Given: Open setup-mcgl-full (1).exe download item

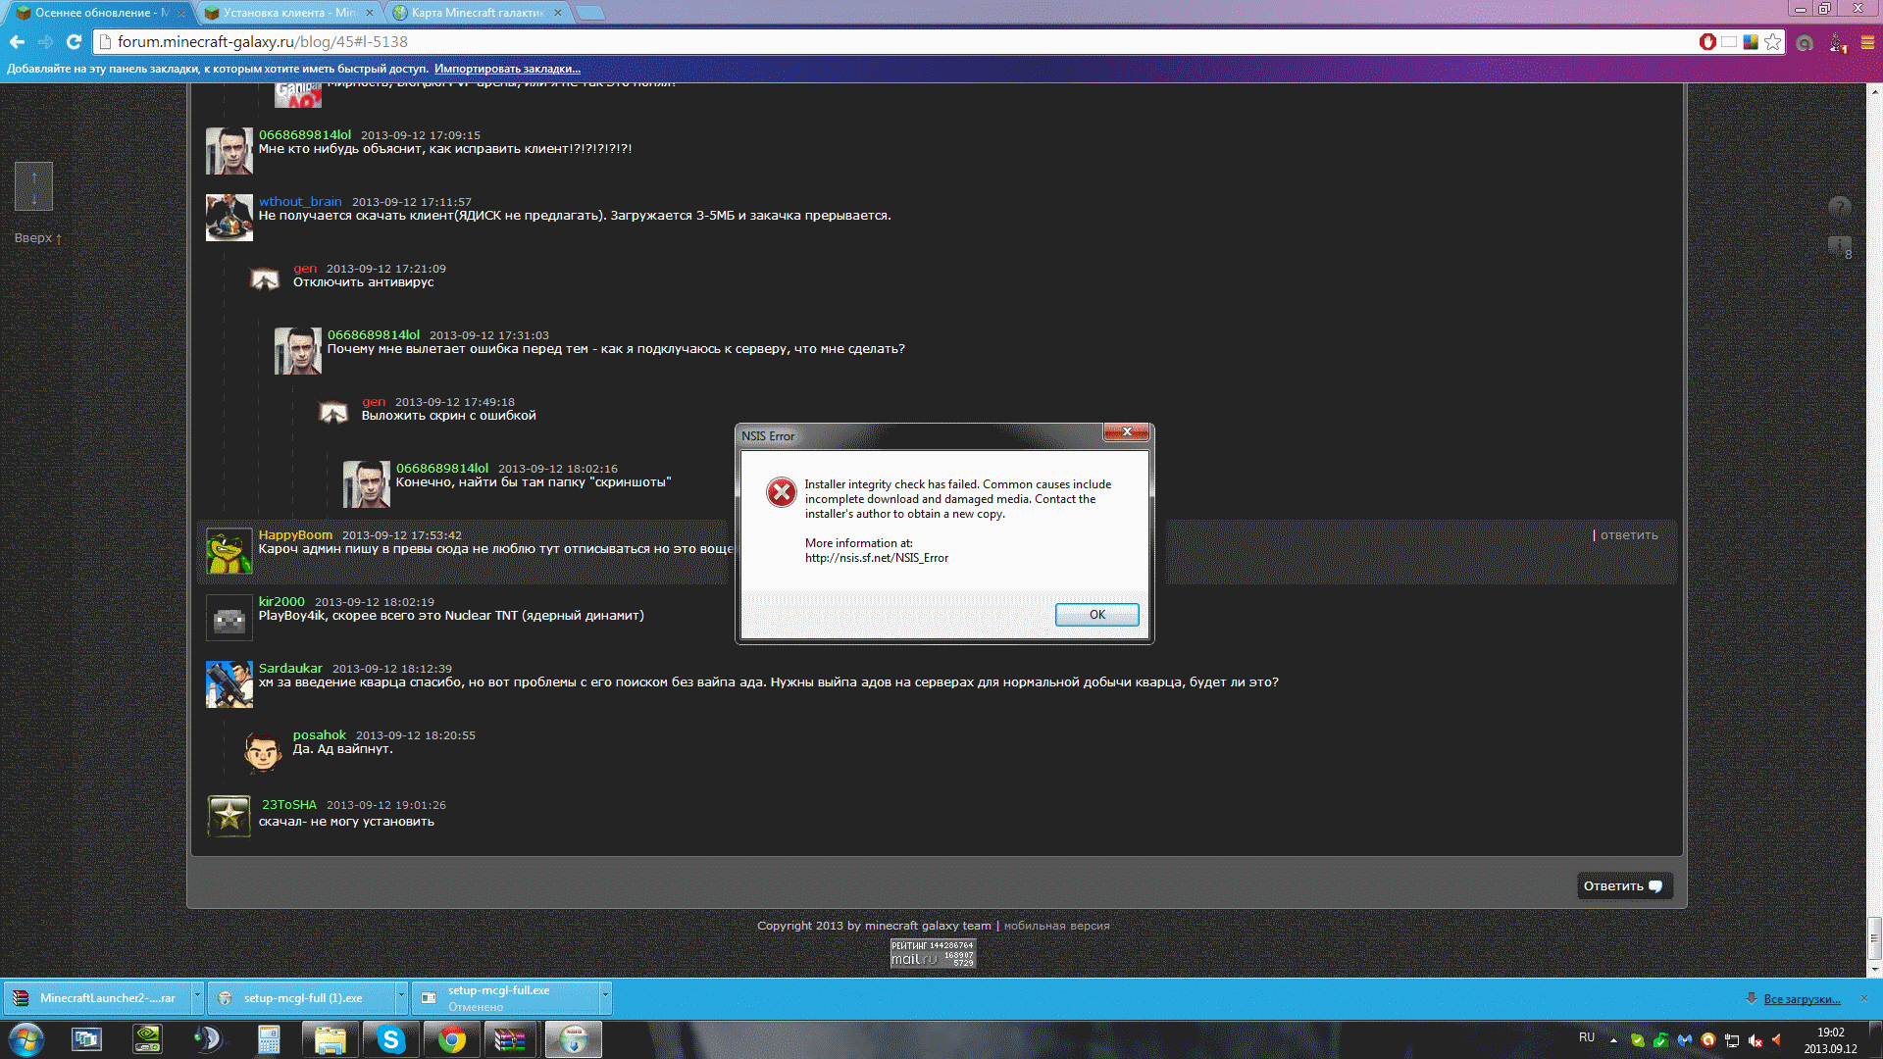Looking at the screenshot, I should 301,997.
